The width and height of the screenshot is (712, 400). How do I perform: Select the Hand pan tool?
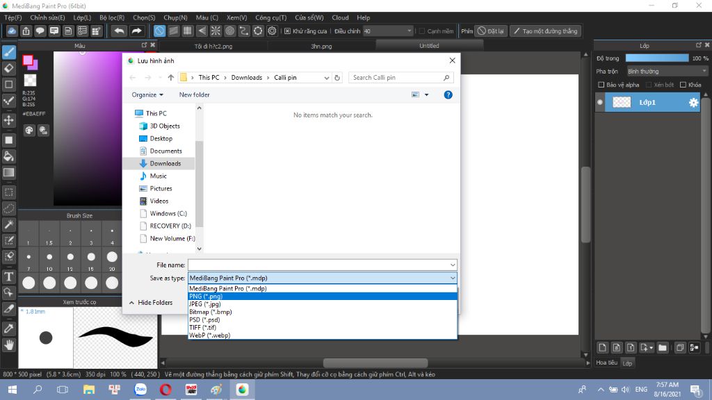pos(9,345)
